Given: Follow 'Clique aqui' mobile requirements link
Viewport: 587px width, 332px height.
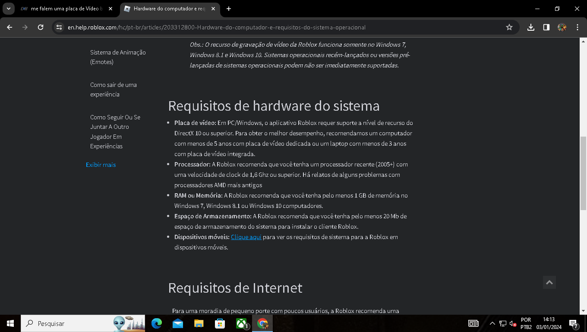Looking at the screenshot, I should pos(246,237).
